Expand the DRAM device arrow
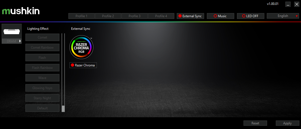Viewport: 301px width, 129px height. [20, 41]
